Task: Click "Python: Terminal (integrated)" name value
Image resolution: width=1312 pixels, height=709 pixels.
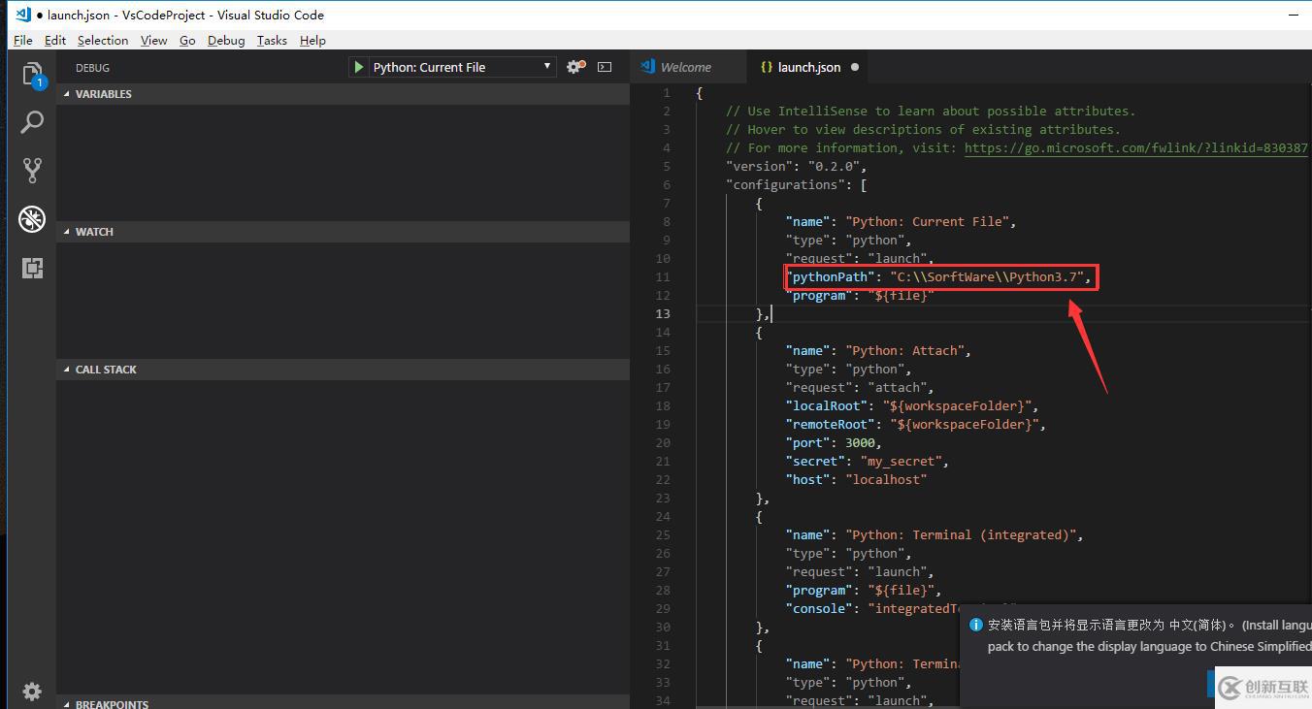Action: 961,534
